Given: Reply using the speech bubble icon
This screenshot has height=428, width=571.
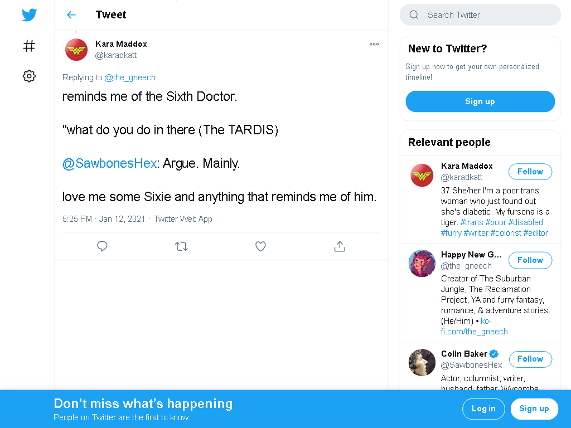Looking at the screenshot, I should click(x=103, y=246).
